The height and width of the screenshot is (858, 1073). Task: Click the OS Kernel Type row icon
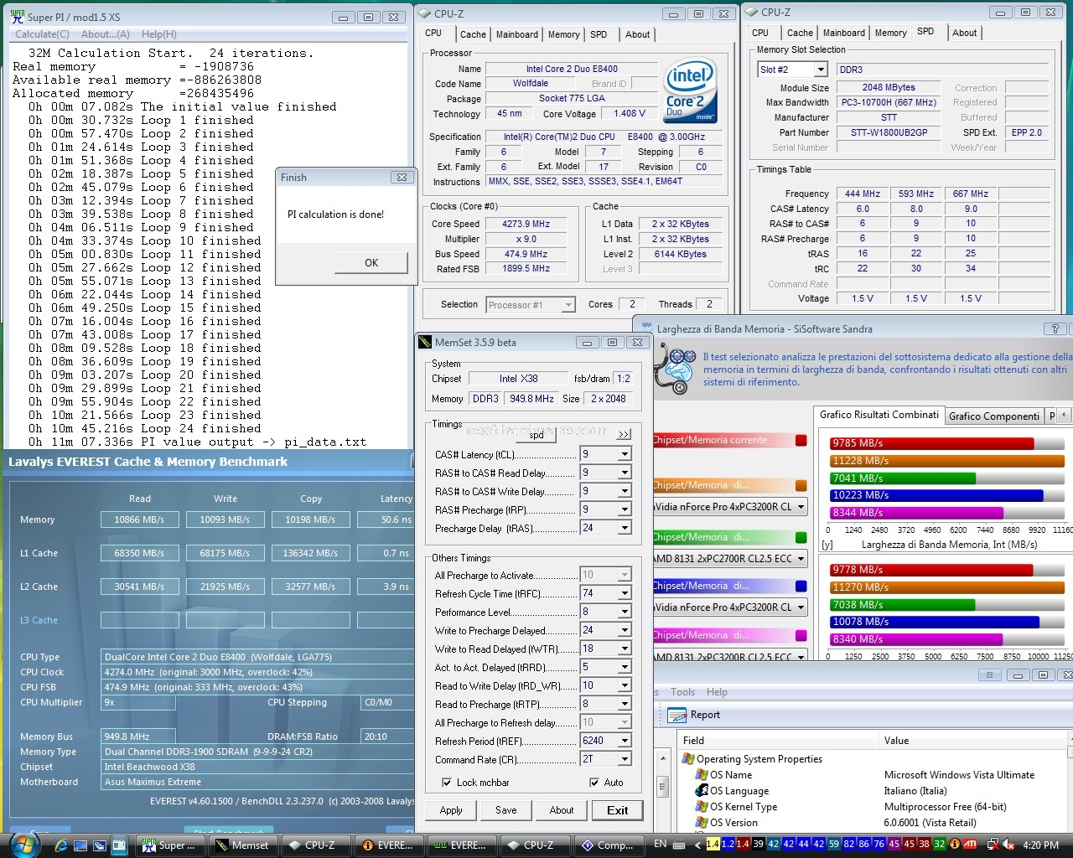[x=702, y=807]
